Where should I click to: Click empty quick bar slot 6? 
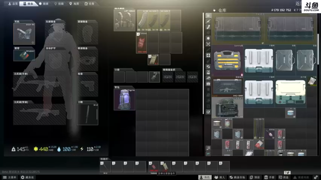pyautogui.click(x=177, y=166)
